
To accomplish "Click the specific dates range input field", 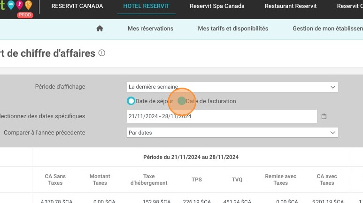I will coord(222,116).
